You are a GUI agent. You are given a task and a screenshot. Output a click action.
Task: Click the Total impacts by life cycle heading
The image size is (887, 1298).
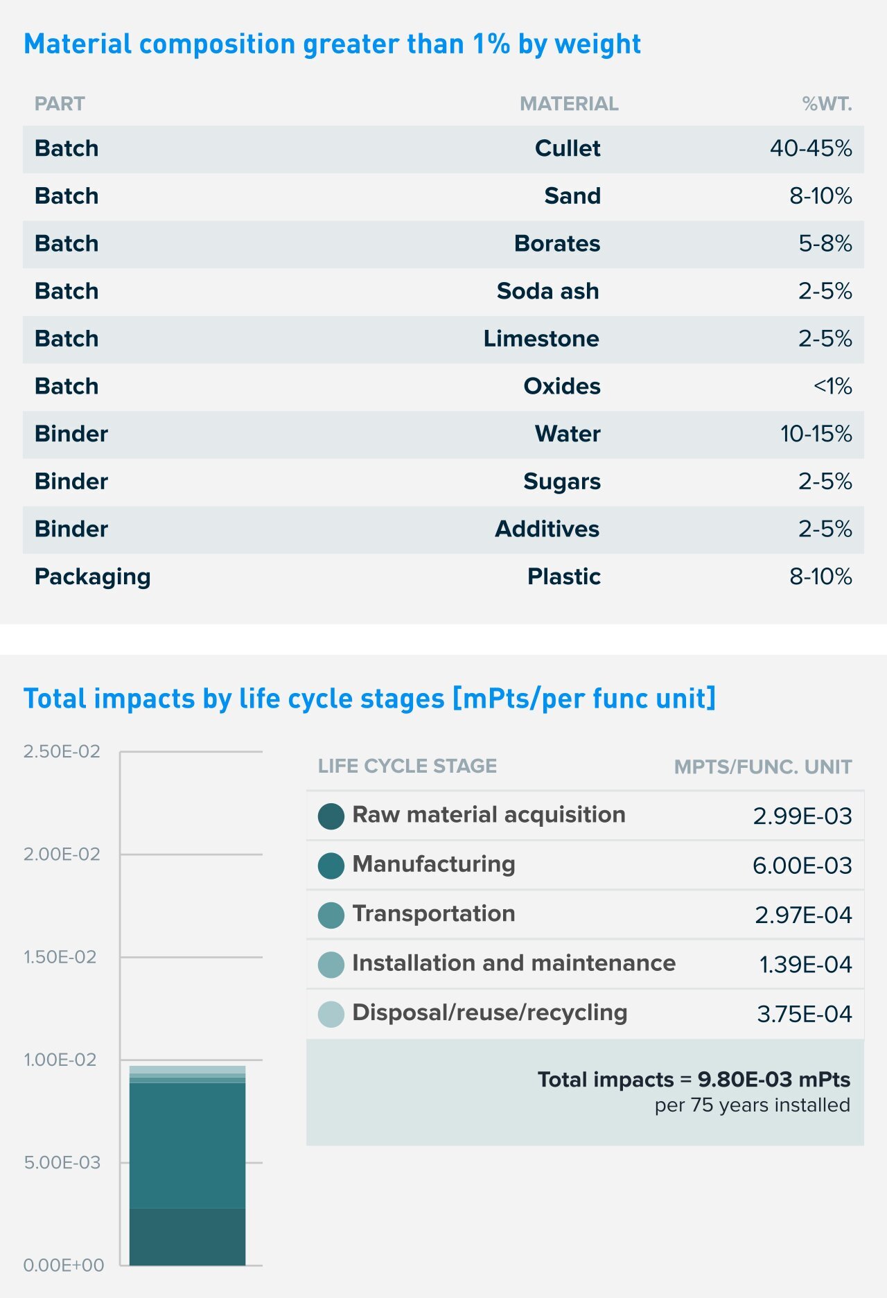coord(369,699)
